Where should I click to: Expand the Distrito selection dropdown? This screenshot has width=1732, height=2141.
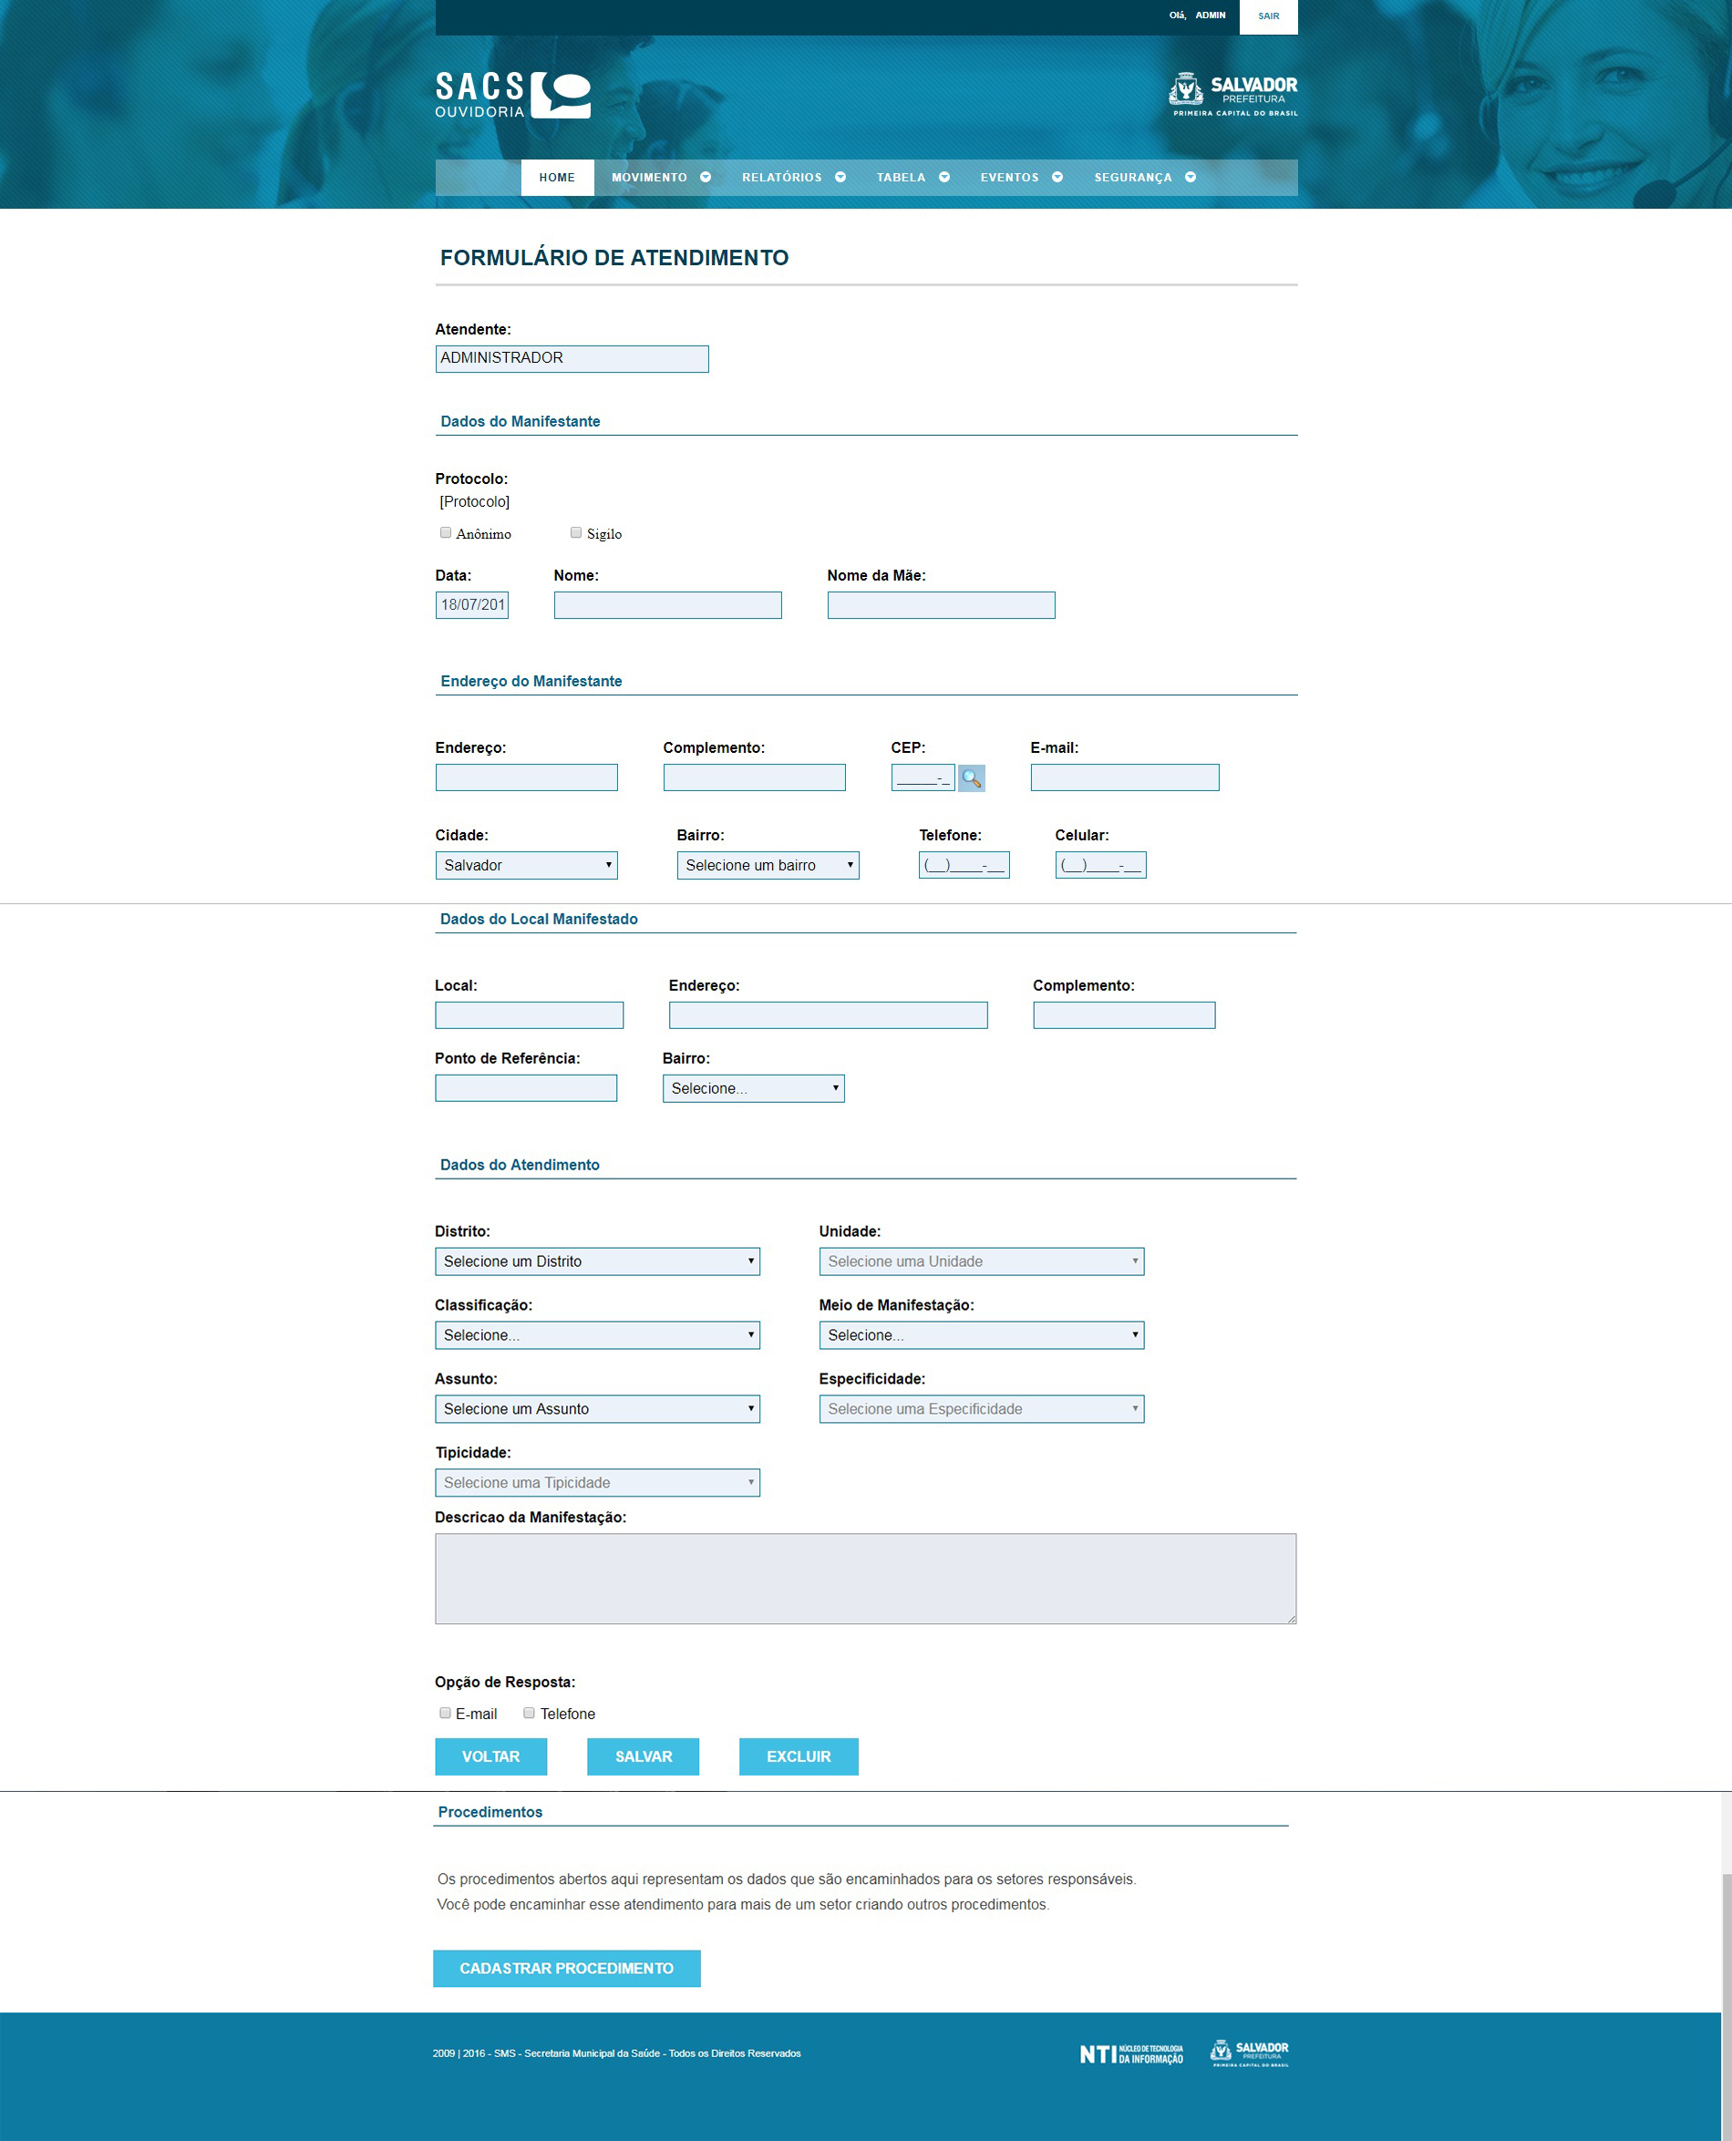[596, 1261]
